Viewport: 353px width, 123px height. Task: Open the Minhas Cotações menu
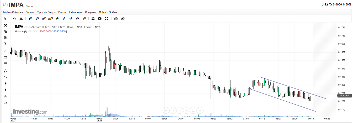pos(13,12)
